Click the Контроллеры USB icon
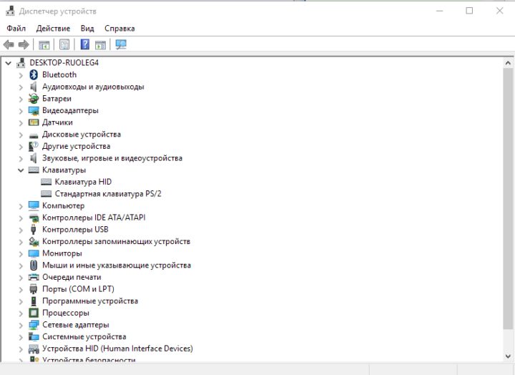The image size is (515, 375). point(34,230)
